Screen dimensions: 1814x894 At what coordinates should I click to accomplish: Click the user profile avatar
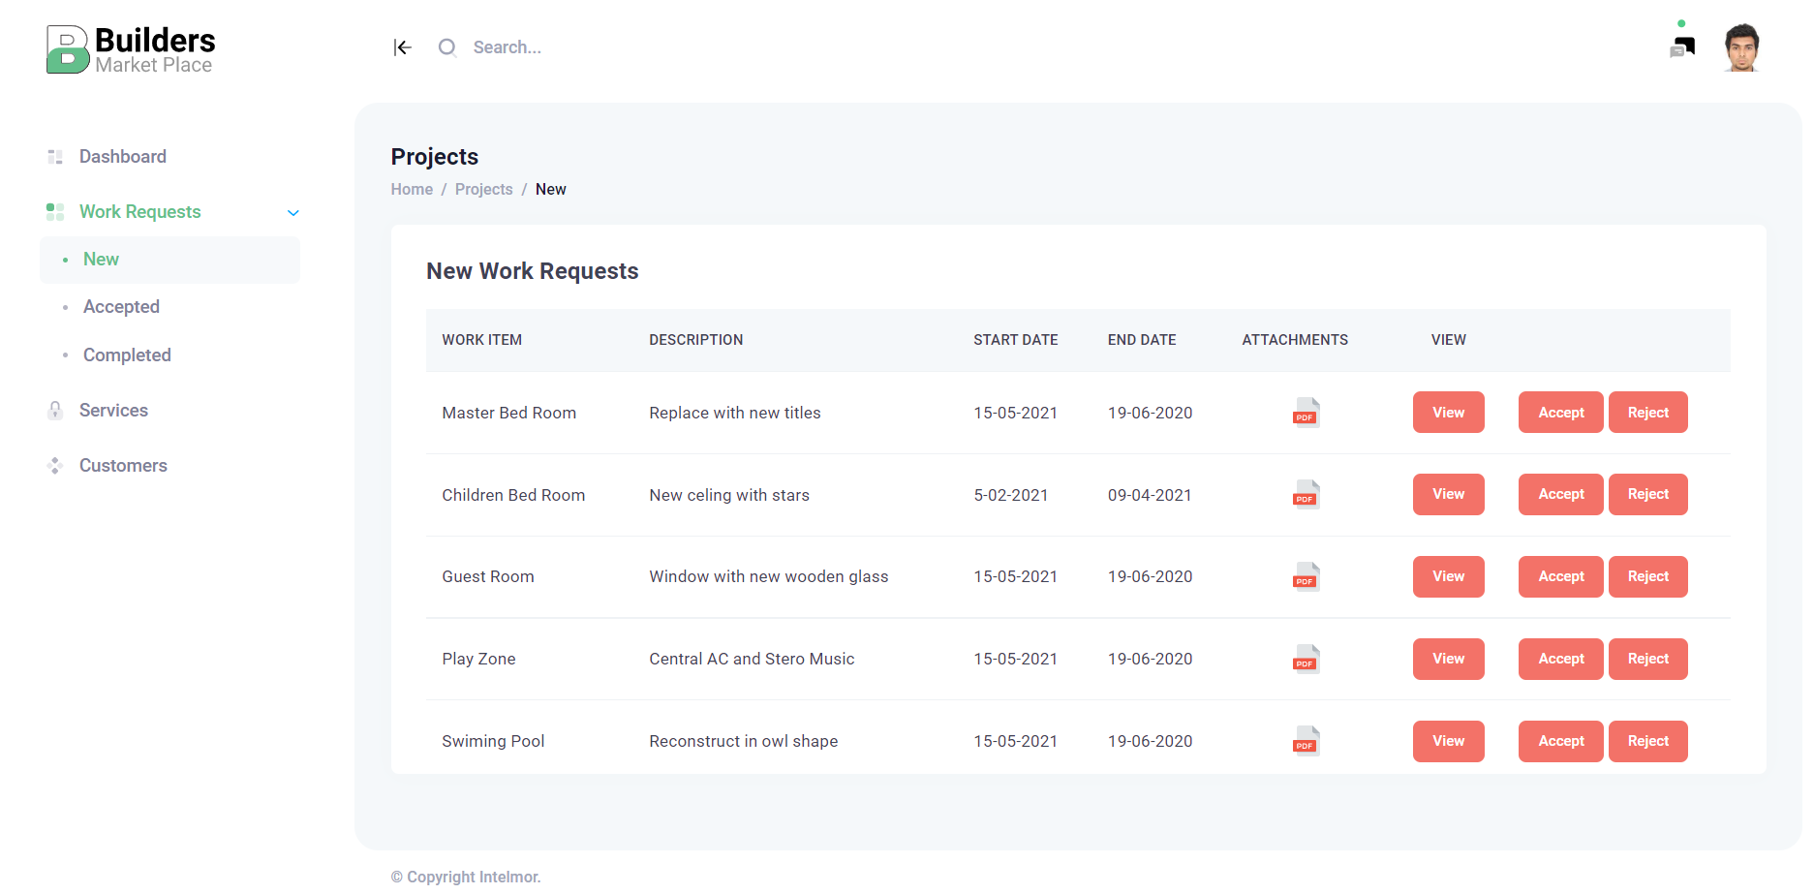pyautogui.click(x=1741, y=47)
